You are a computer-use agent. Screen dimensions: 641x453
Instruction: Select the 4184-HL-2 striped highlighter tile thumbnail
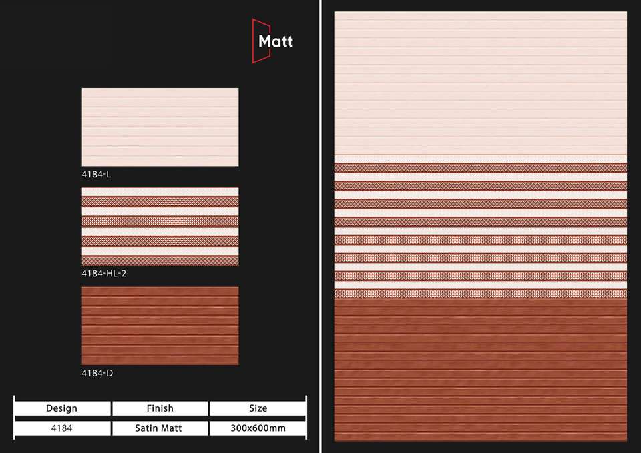point(160,226)
